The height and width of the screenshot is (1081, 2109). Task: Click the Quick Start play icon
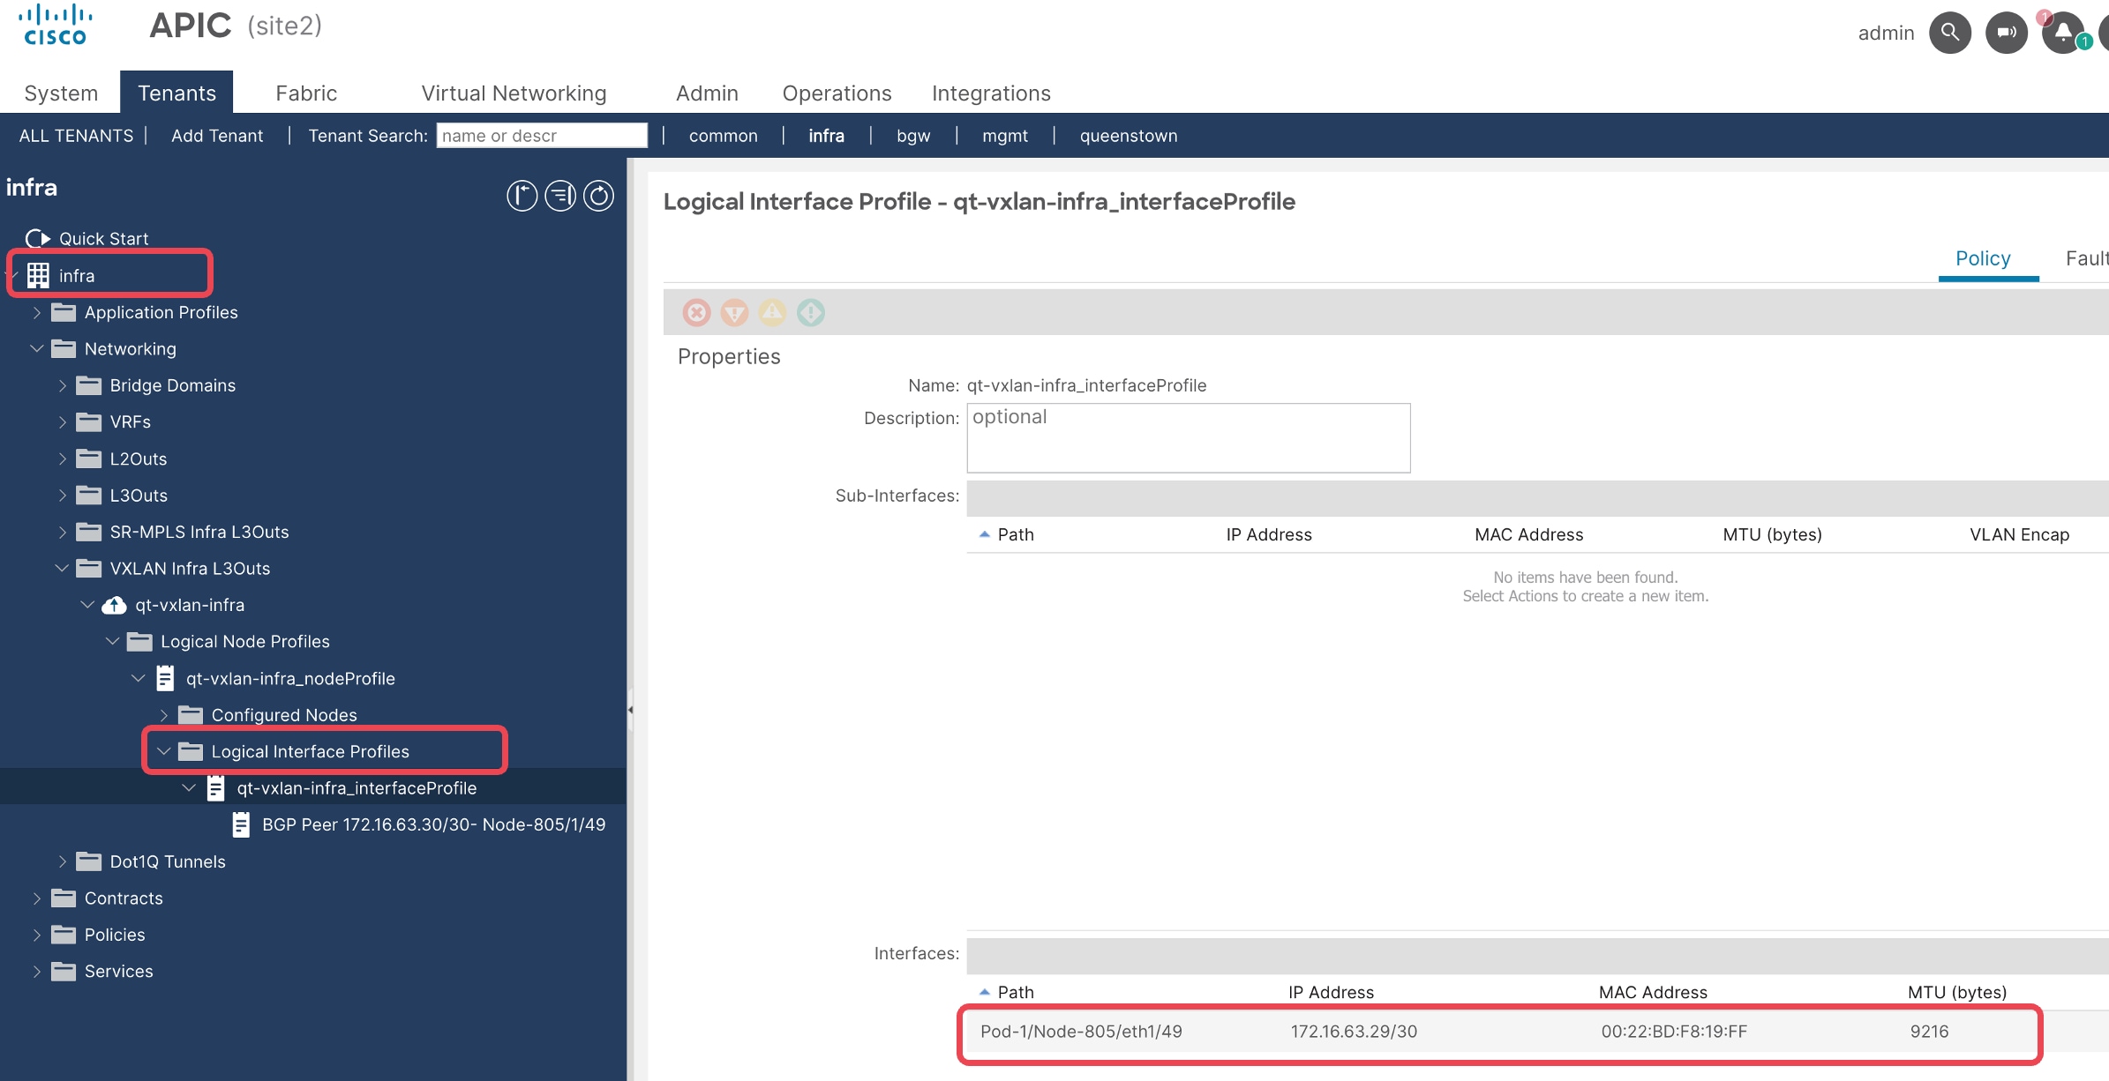[x=38, y=238]
